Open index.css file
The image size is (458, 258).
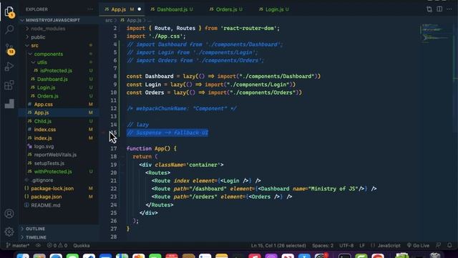click(x=59, y=129)
